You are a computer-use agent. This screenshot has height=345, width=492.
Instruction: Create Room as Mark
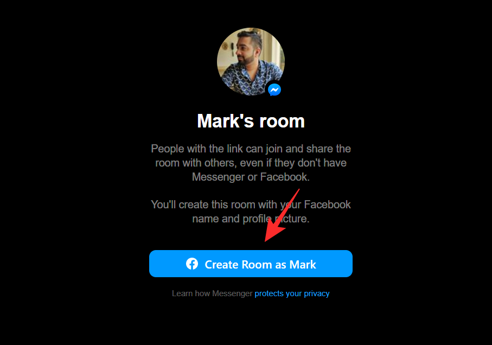point(251,264)
